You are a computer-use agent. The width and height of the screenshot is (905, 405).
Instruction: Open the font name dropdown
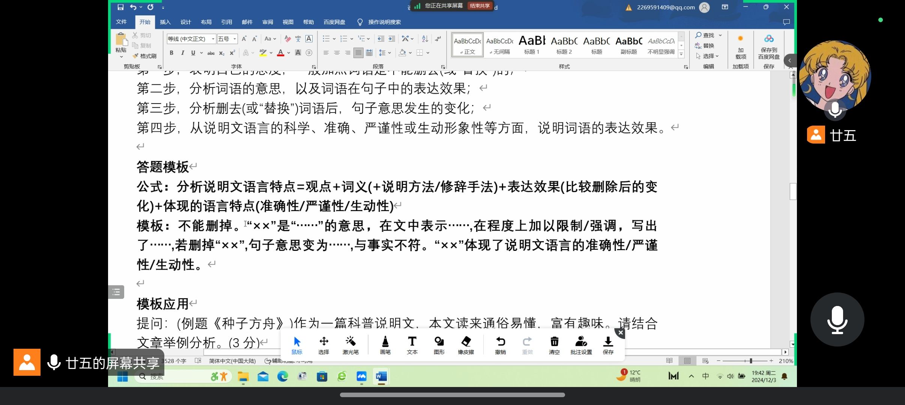[x=213, y=39]
